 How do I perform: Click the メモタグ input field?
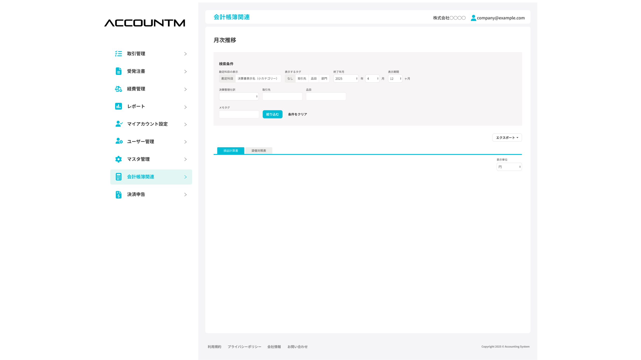239,114
